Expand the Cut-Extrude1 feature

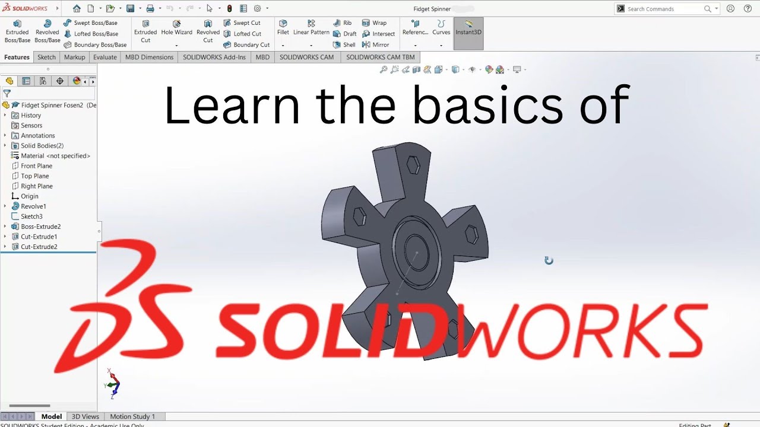5,237
